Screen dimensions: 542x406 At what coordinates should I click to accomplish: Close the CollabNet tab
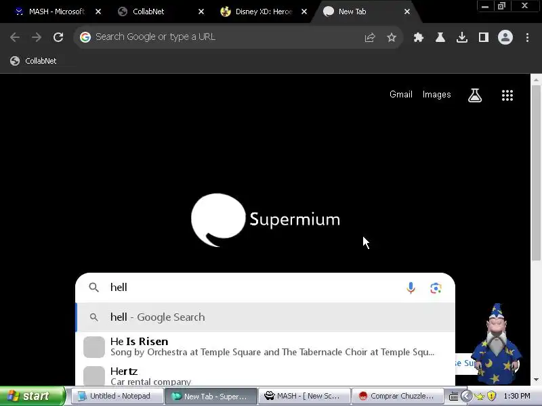[201, 12]
